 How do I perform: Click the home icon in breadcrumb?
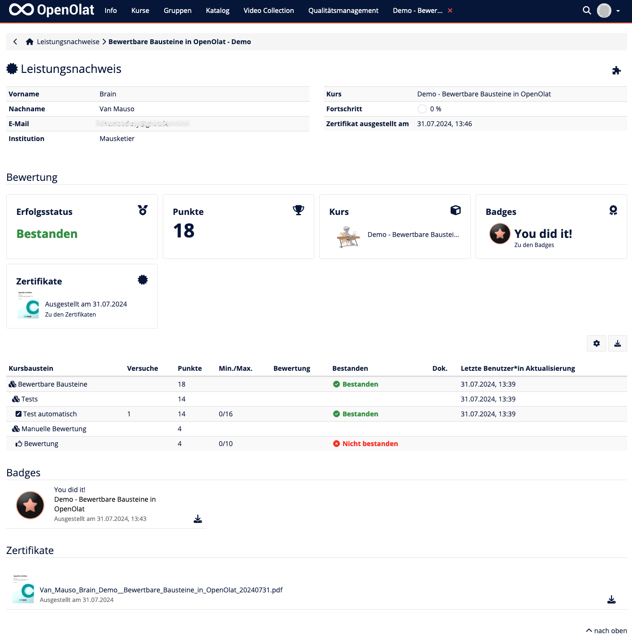coord(30,42)
